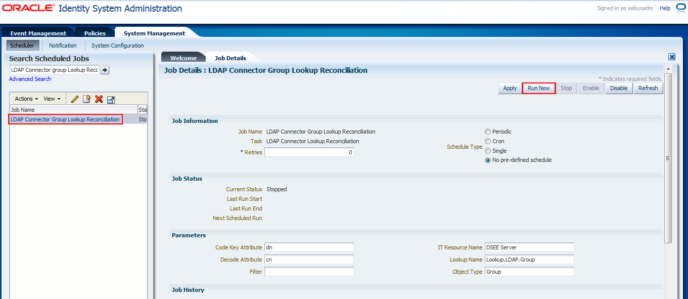Click the search arrow next to job search box
688x299 pixels.
point(104,70)
